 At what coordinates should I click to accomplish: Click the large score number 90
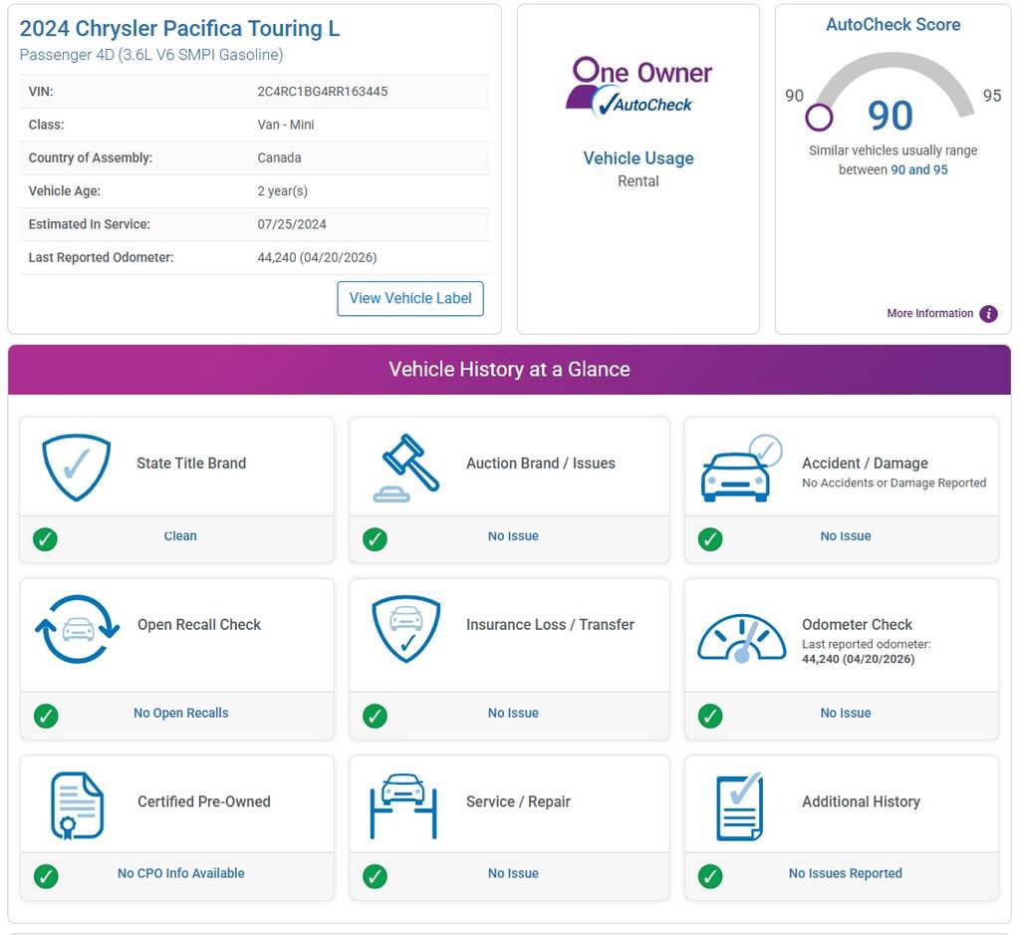coord(890,116)
